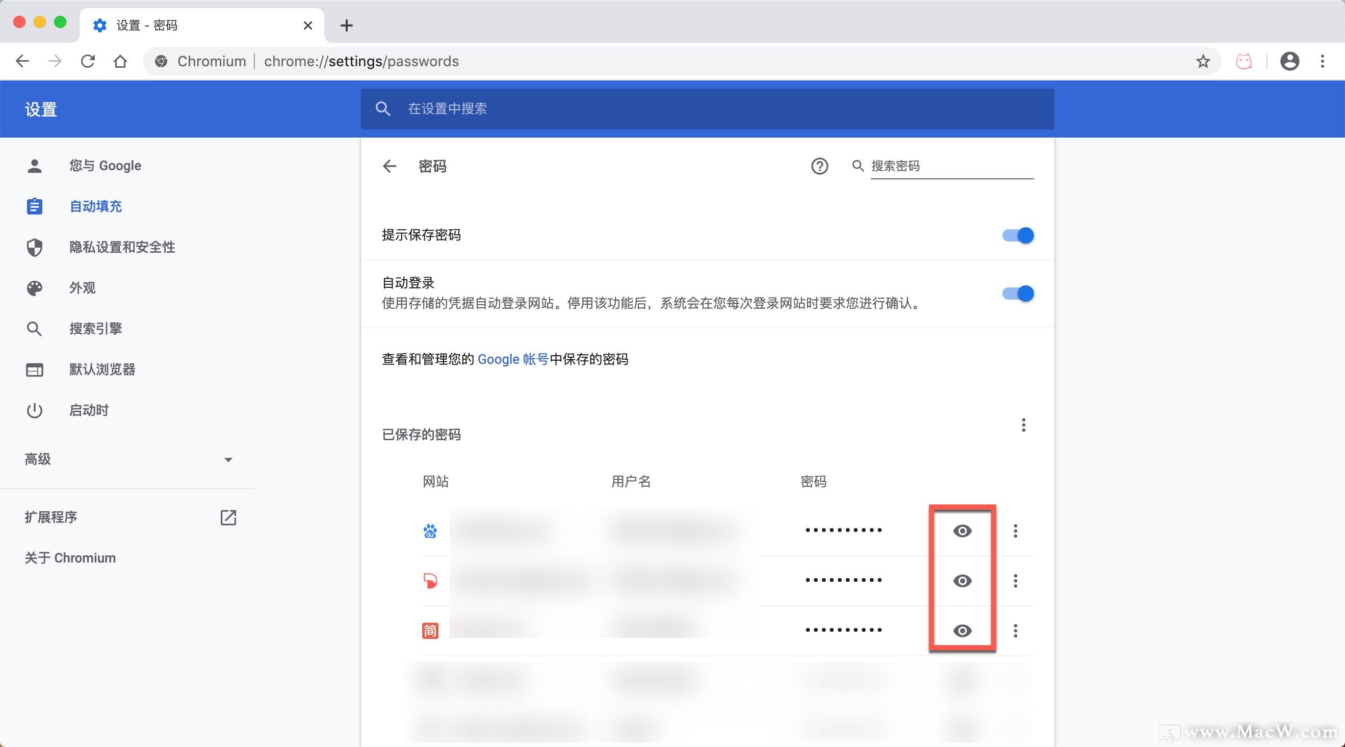The width and height of the screenshot is (1345, 747).
Task: Open 搜索引擎 settings section
Action: [95, 329]
